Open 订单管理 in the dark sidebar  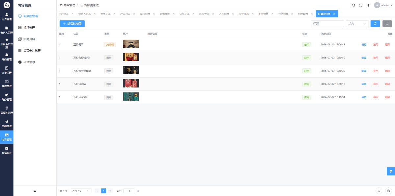click(x=7, y=70)
